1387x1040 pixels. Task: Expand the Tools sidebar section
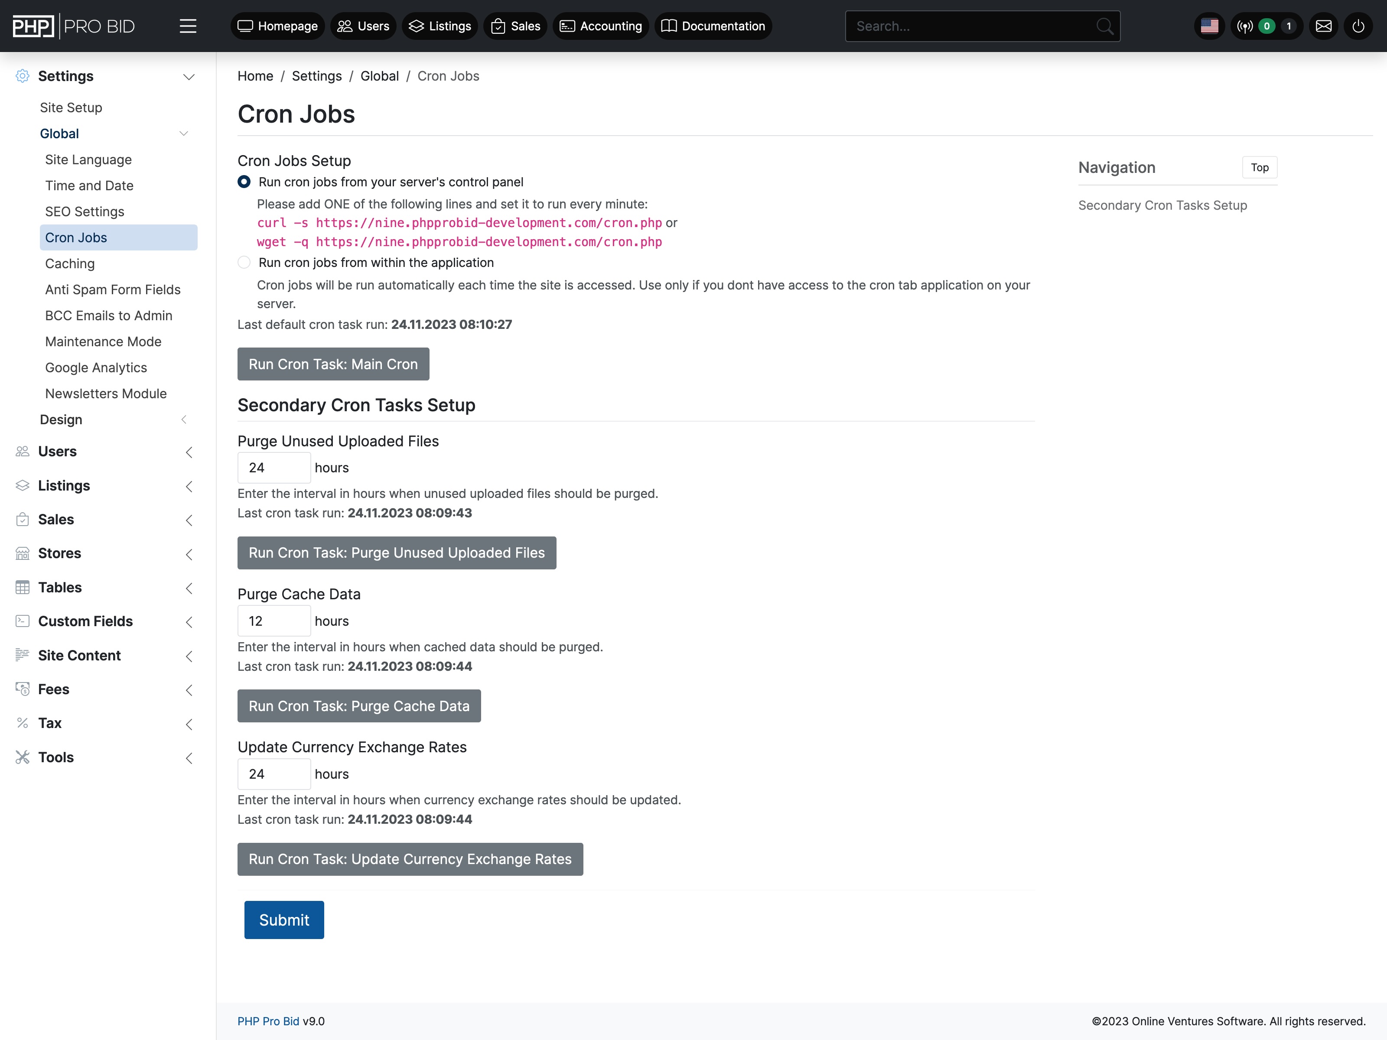[189, 758]
